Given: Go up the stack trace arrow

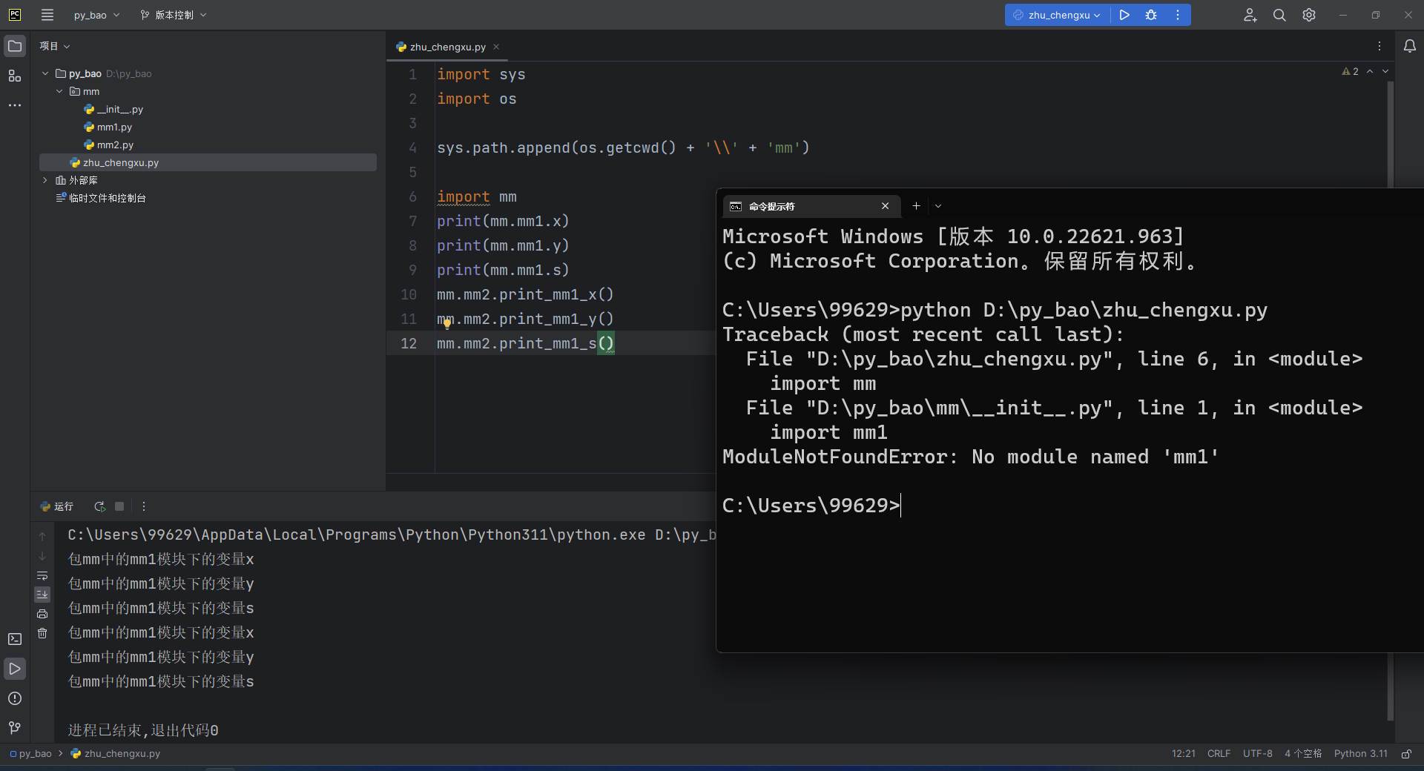Looking at the screenshot, I should point(42,537).
